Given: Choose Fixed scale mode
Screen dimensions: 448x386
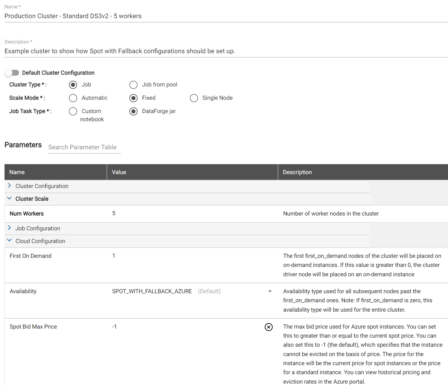Looking at the screenshot, I should click(x=133, y=98).
